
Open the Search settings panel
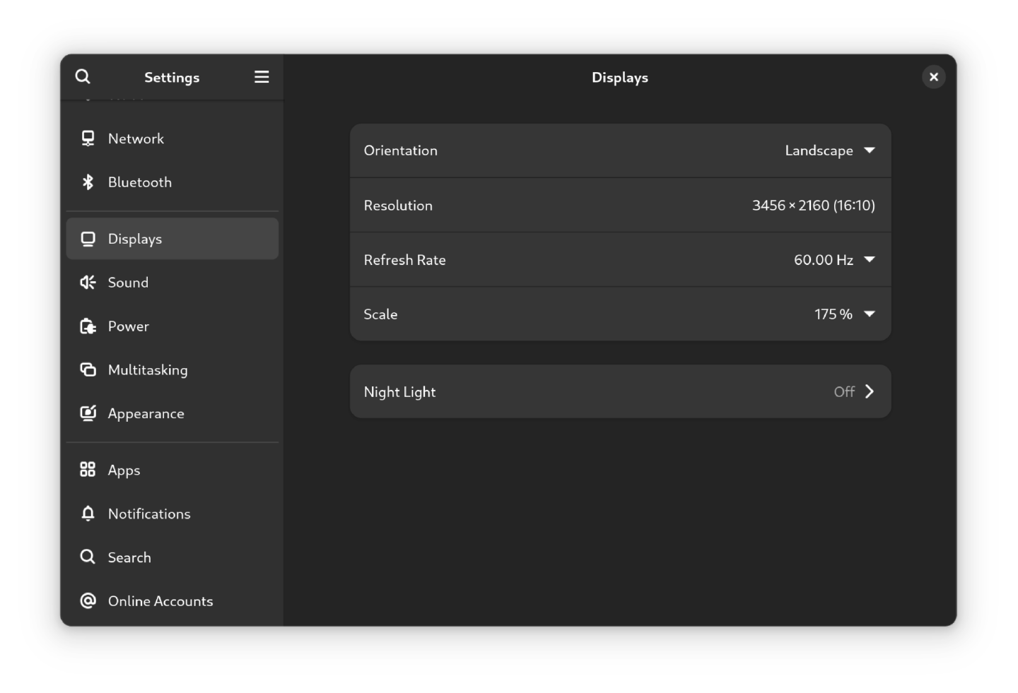[x=129, y=557]
